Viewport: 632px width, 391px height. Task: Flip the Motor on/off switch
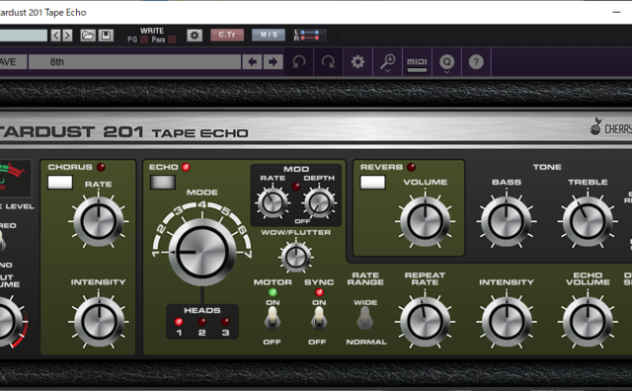click(x=273, y=318)
